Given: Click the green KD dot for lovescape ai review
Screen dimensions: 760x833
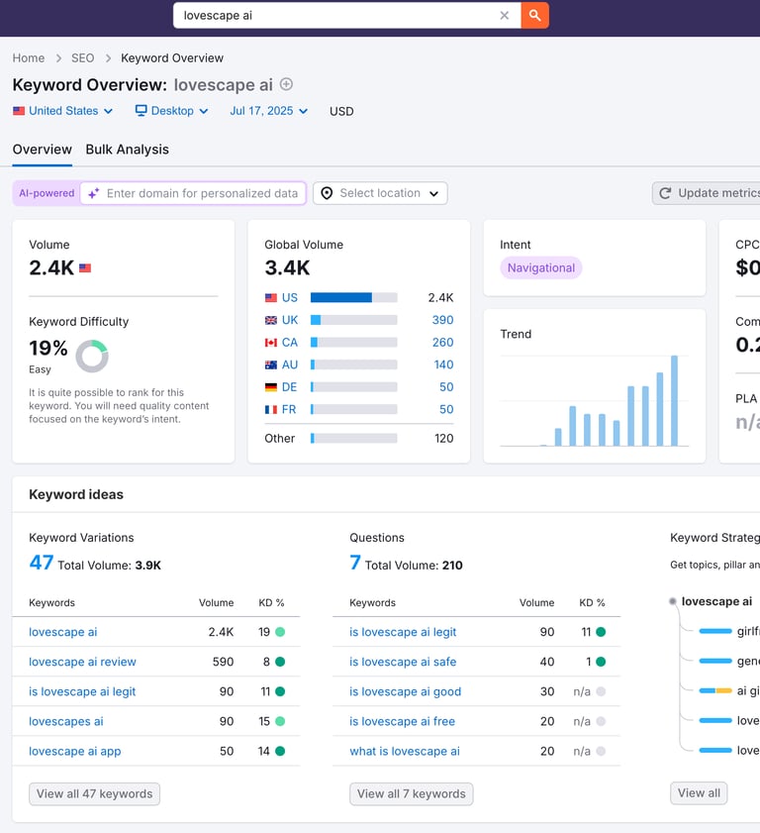Looking at the screenshot, I should coord(280,662).
